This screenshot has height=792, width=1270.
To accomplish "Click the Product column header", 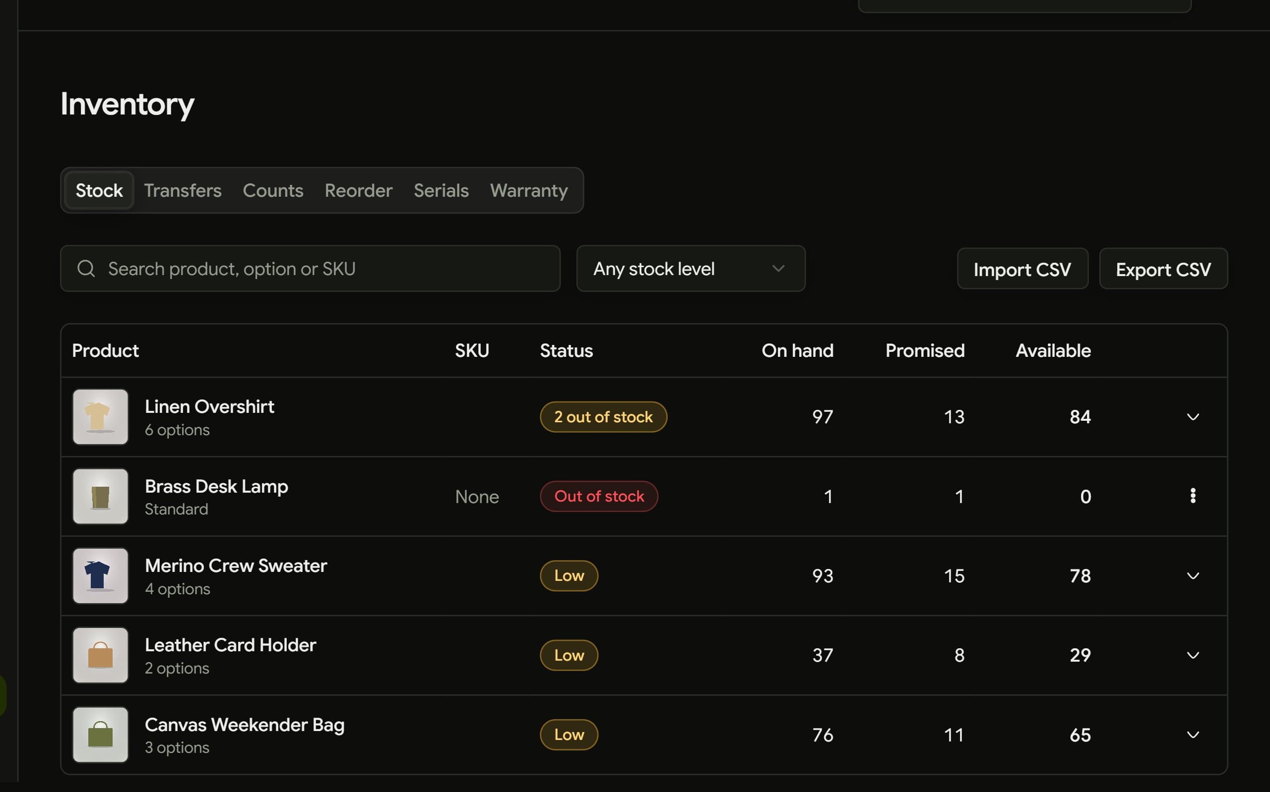I will (x=105, y=350).
